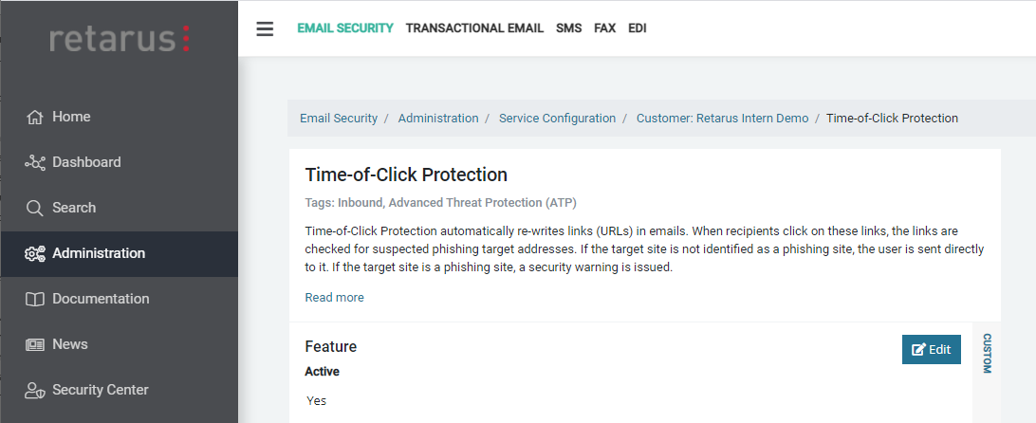
Task: Switch to Transactional Email tab
Action: click(474, 28)
